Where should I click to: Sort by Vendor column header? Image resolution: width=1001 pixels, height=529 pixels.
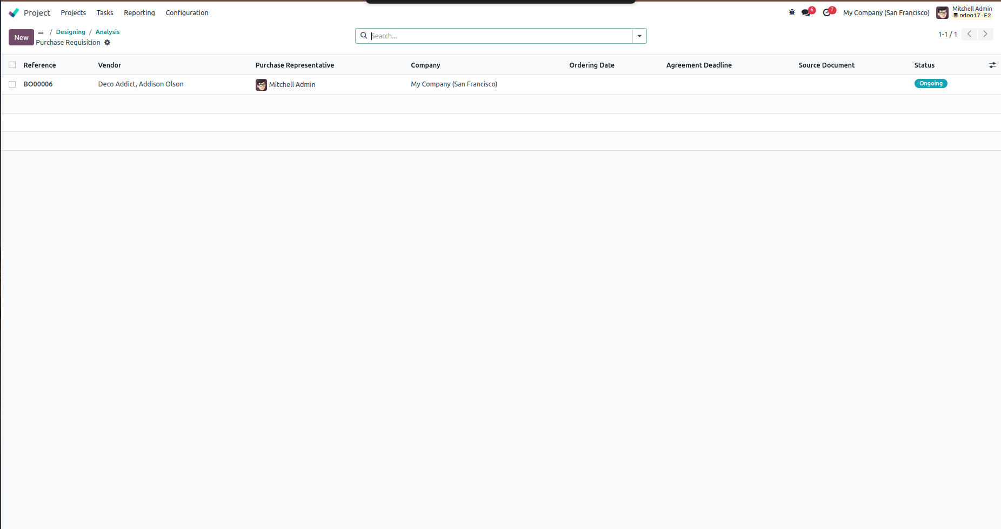point(110,65)
